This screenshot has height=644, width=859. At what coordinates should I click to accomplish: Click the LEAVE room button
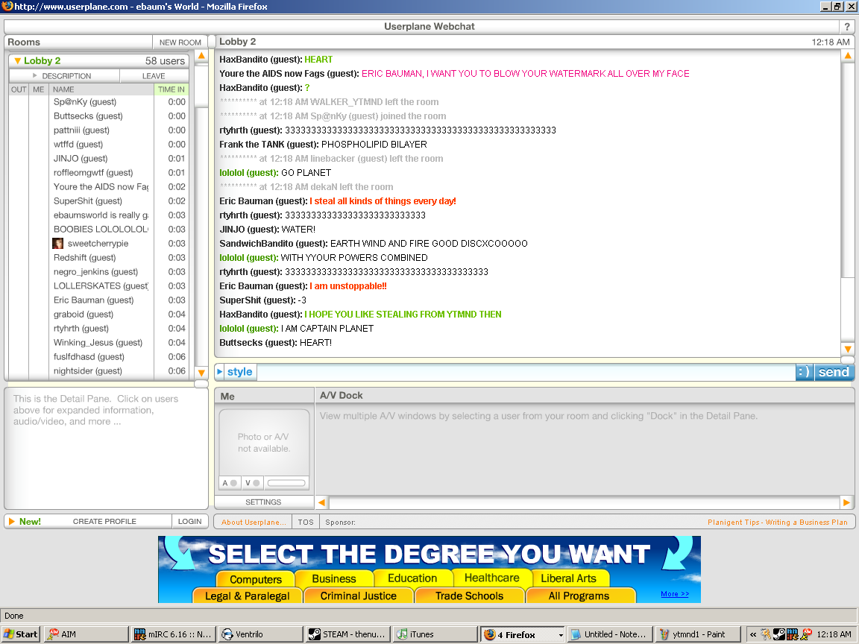pyautogui.click(x=154, y=76)
